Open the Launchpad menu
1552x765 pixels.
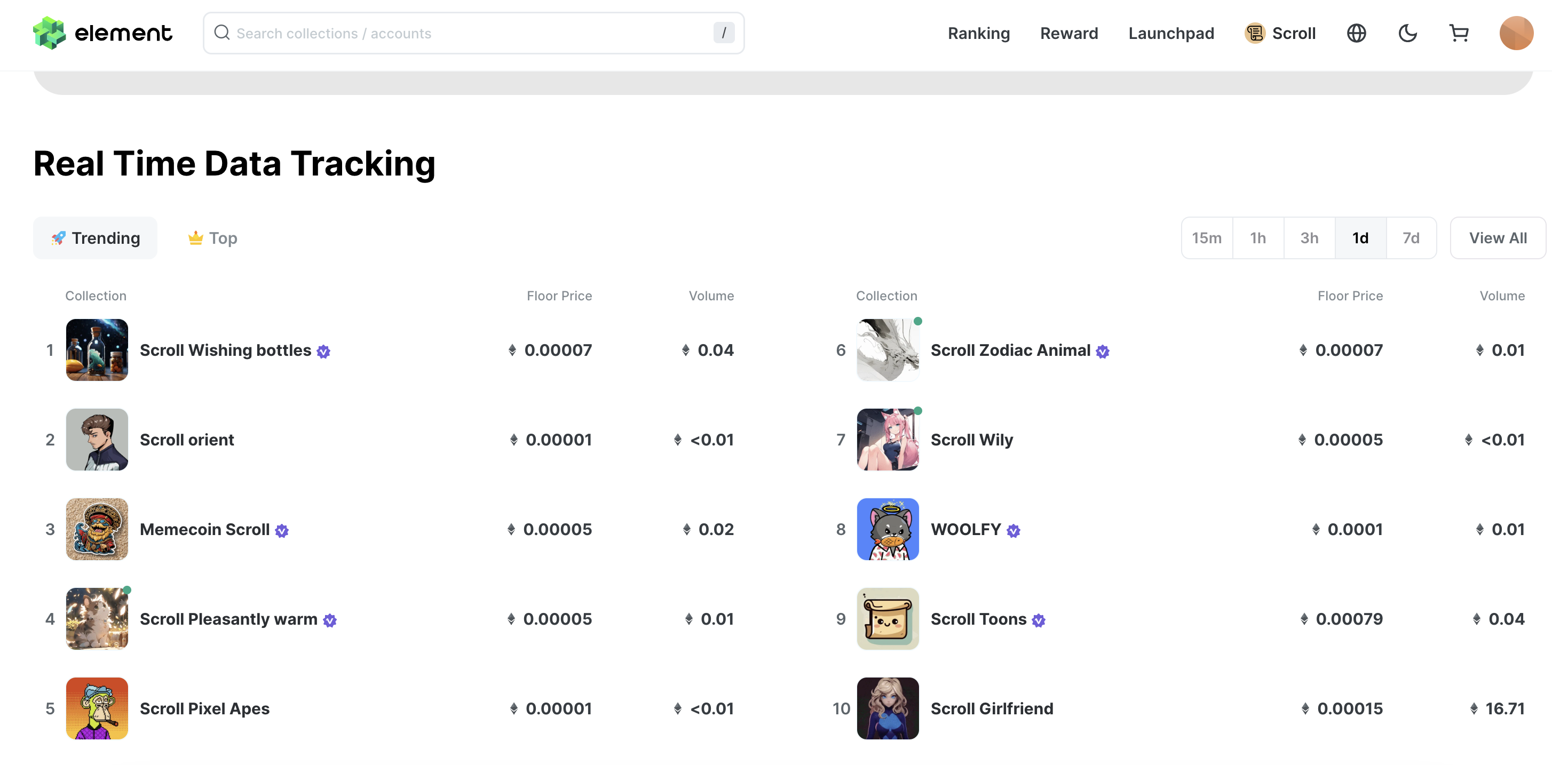(x=1171, y=33)
